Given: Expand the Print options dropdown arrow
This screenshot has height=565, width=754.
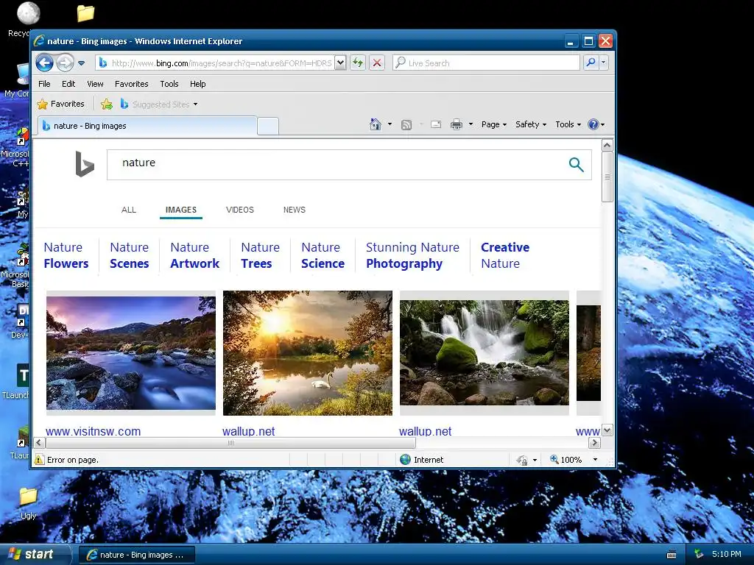Looking at the screenshot, I should coord(471,124).
